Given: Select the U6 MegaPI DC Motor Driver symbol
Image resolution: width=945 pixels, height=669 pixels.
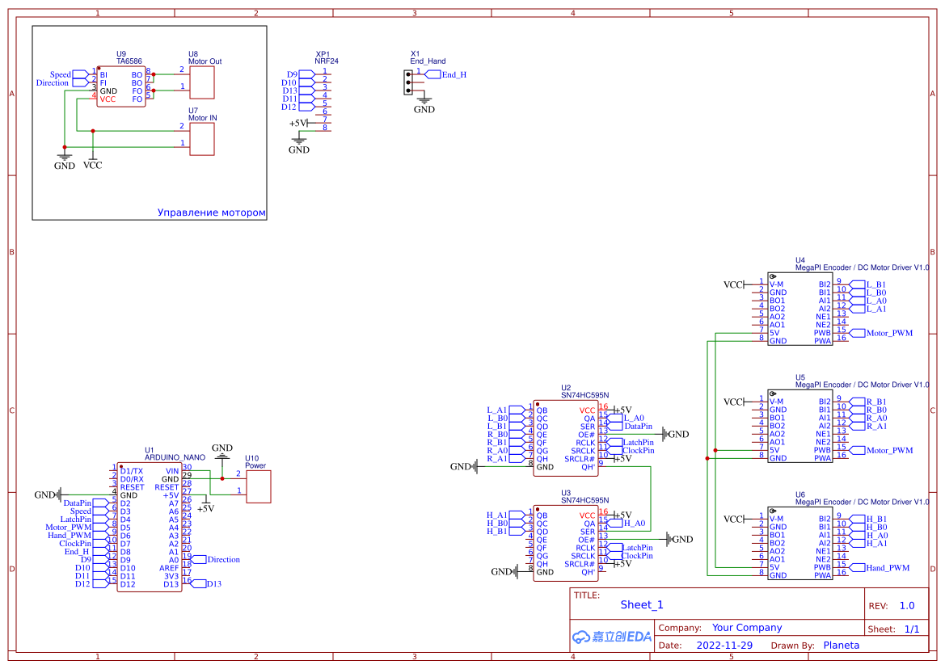Looking at the screenshot, I should 800,541.
